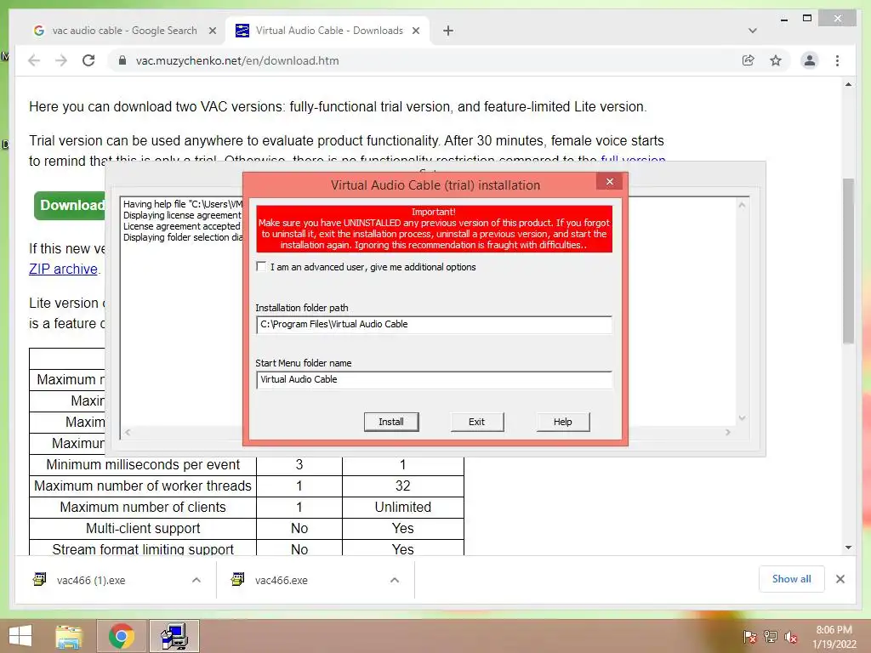Click the page scrollbar up arrow
871x653 pixels.
click(x=848, y=85)
